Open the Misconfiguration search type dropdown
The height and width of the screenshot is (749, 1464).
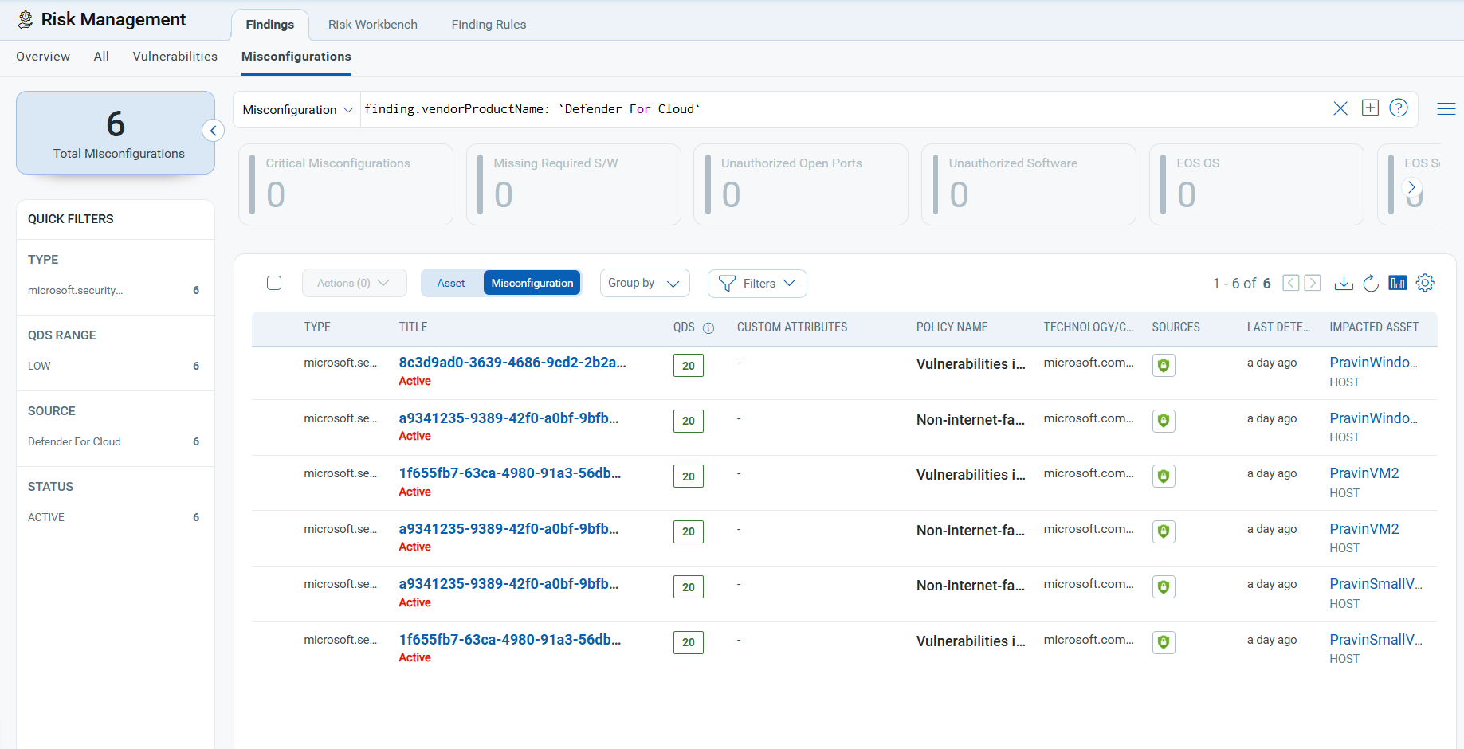(x=297, y=110)
